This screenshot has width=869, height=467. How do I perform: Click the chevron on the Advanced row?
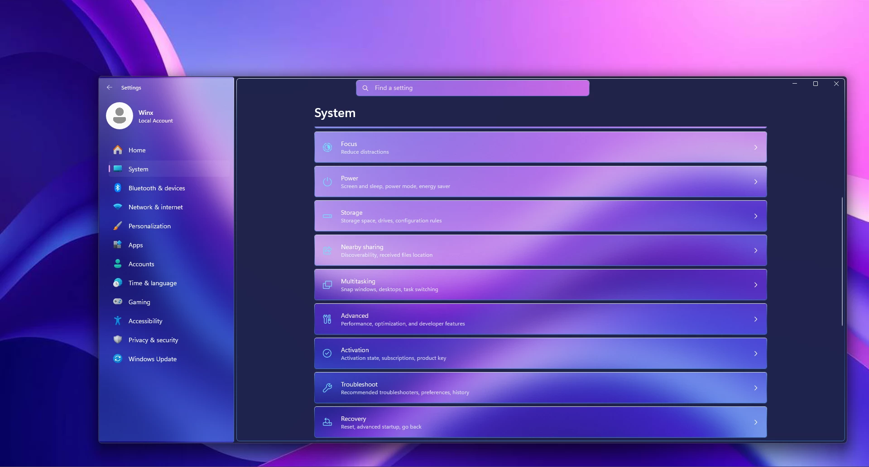(x=756, y=319)
